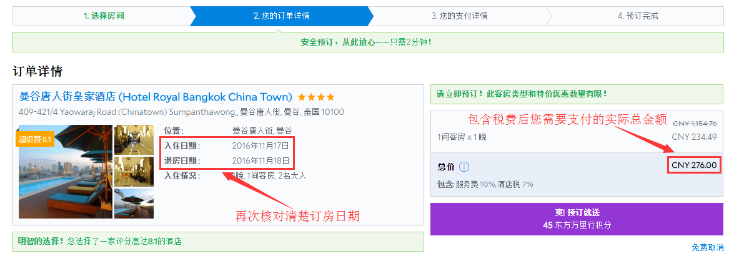Click the 1间客房 x 1晚 line
The width and height of the screenshot is (739, 256).
pyautogui.click(x=462, y=137)
